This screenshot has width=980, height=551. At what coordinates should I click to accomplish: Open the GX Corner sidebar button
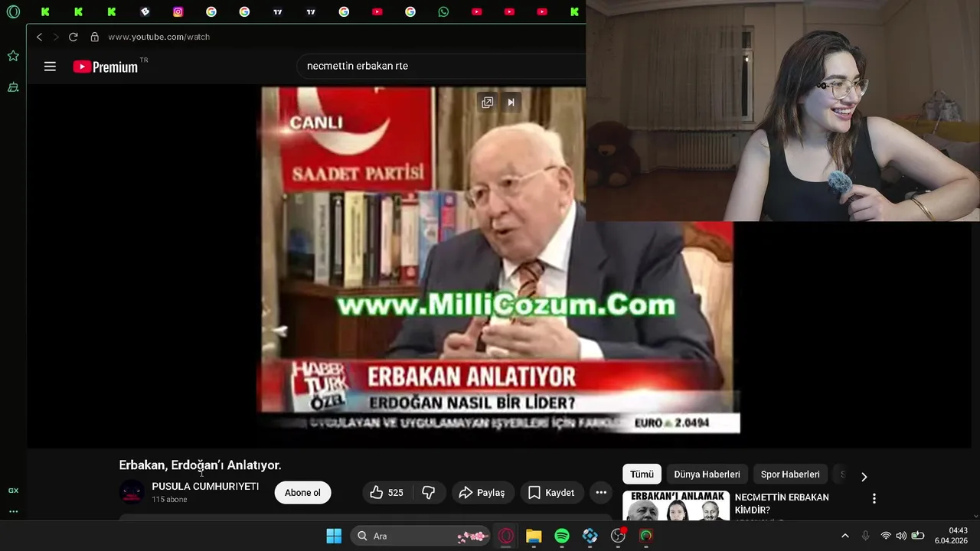click(13, 491)
